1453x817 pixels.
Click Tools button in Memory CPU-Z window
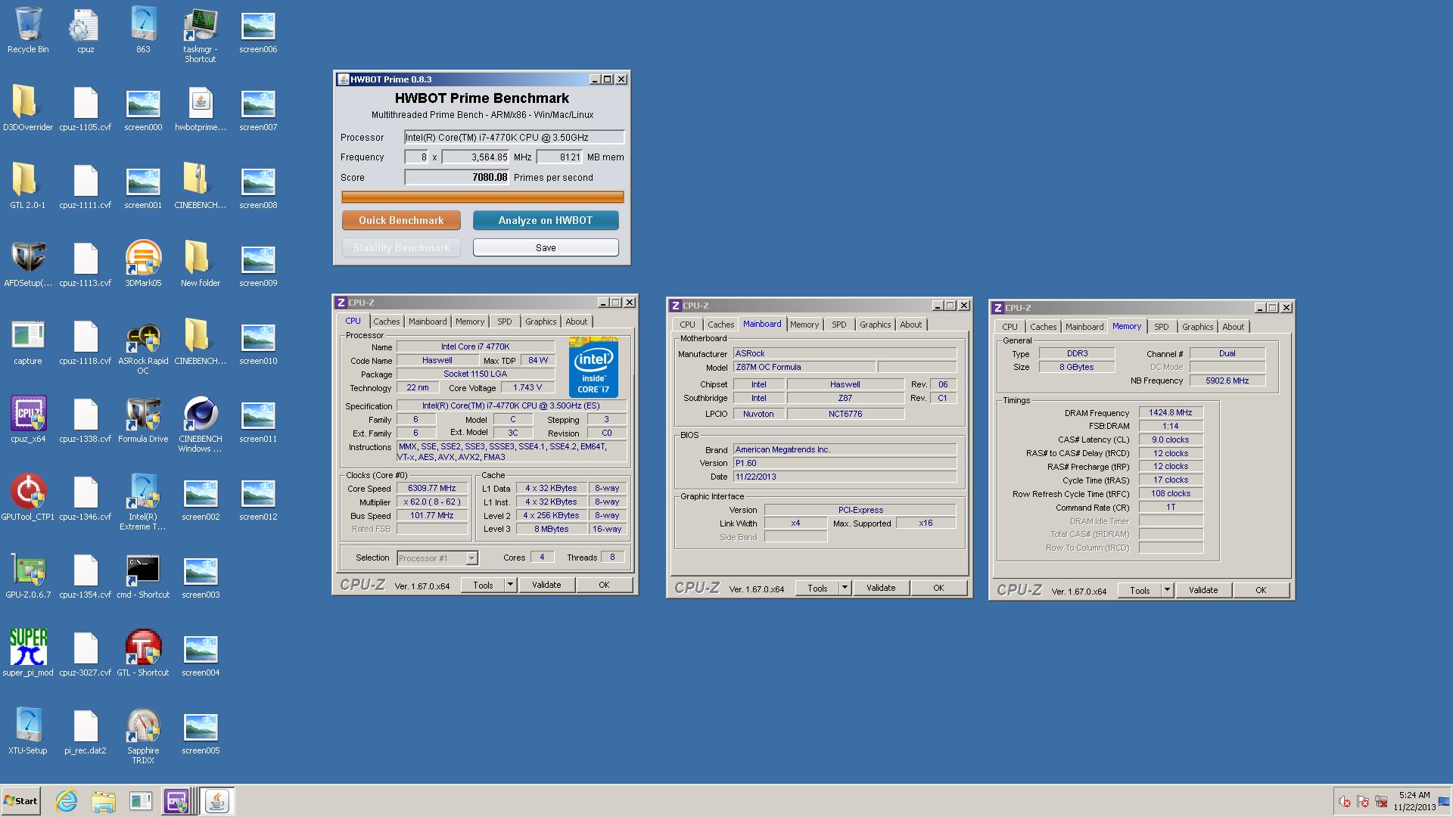click(x=1140, y=590)
